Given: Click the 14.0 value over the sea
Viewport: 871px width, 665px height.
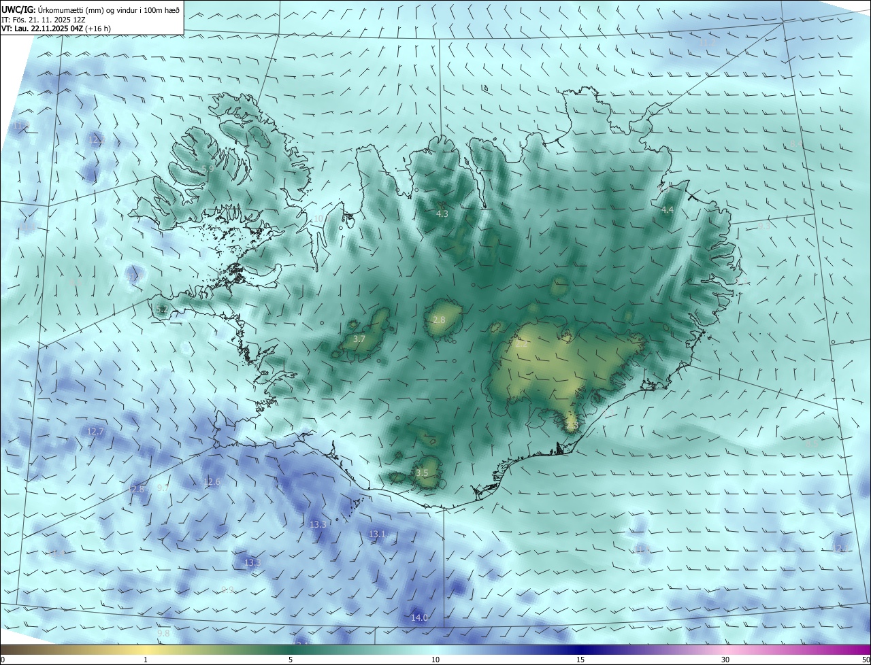Looking at the screenshot, I should pos(419,617).
